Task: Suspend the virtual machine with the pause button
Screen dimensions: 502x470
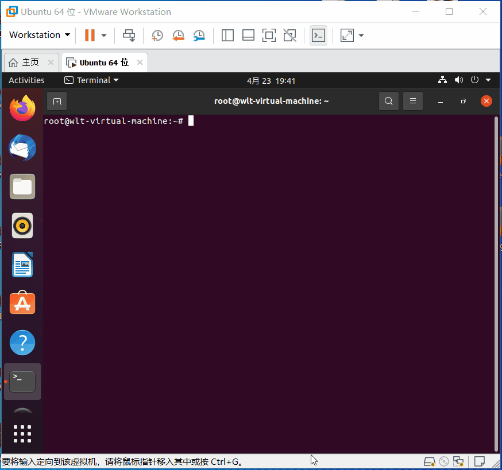Action: tap(90, 35)
